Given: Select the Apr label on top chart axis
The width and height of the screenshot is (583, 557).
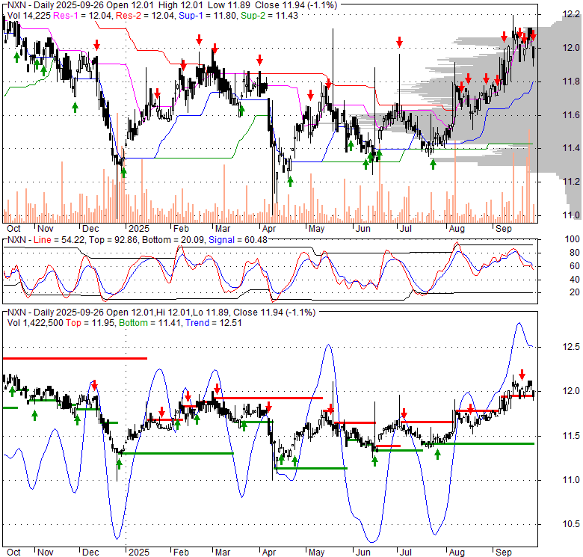Looking at the screenshot, I should click(269, 229).
